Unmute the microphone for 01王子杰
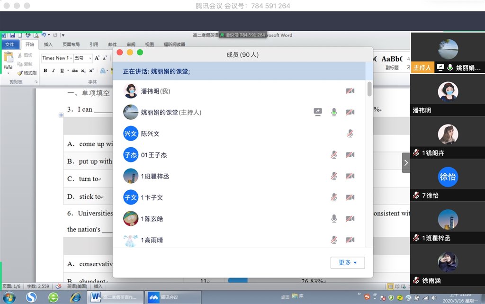This screenshot has width=485, height=304. point(334,155)
